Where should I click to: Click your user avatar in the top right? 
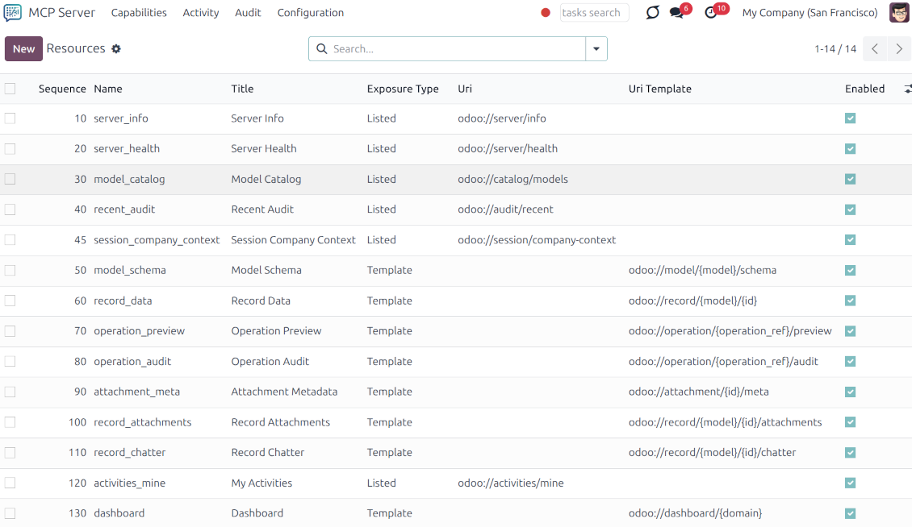[898, 12]
